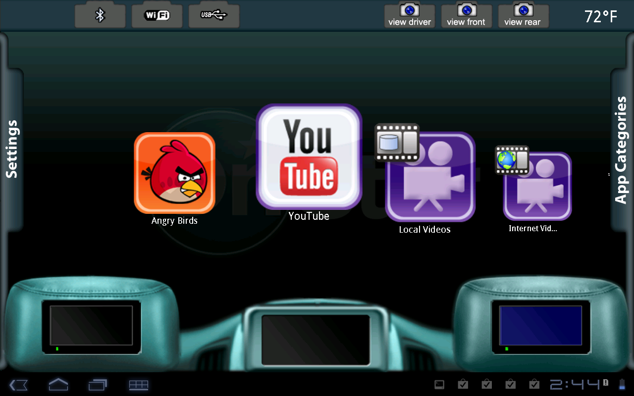Toggle the WiFi connection button
This screenshot has height=396, width=634.
(x=157, y=15)
